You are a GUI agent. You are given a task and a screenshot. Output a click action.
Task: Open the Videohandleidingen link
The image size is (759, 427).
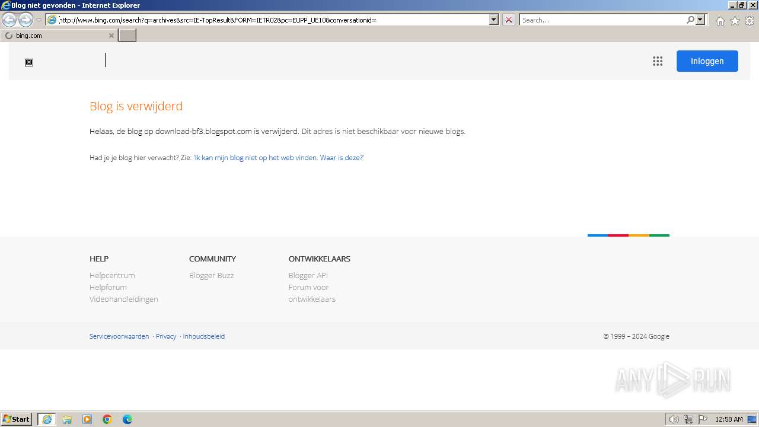click(x=124, y=299)
